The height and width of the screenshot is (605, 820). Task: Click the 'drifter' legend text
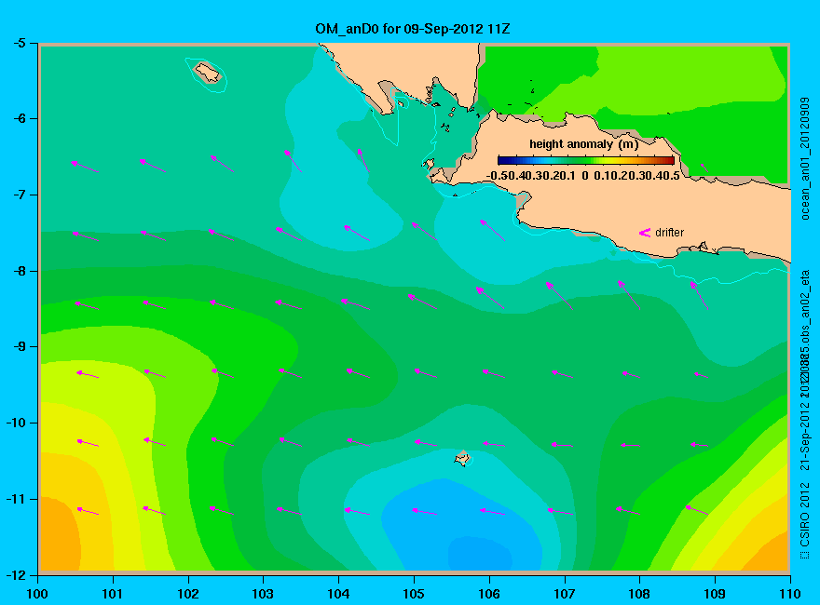pos(669,233)
